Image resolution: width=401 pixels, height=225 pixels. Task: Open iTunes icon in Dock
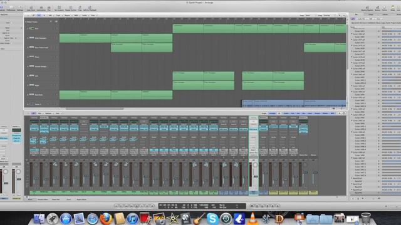point(132,219)
